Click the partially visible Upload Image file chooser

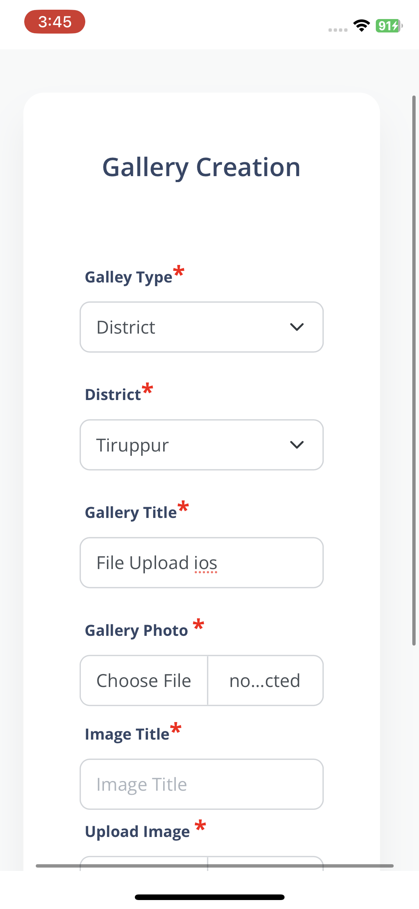(201, 863)
